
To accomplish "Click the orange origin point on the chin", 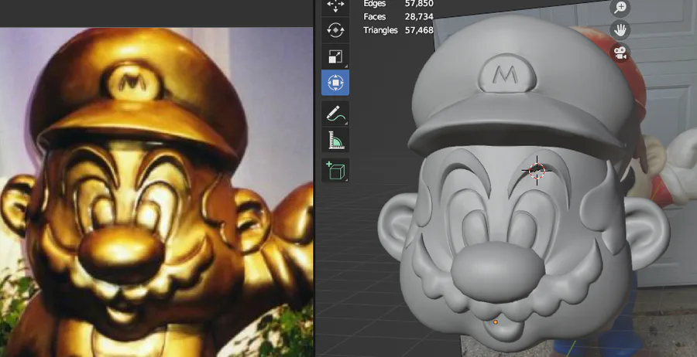I will 495,322.
